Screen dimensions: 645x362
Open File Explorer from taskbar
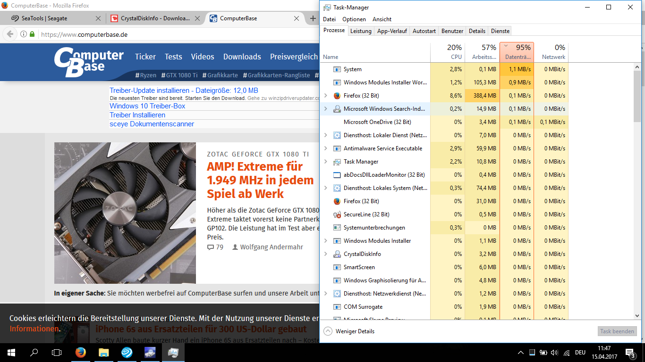tap(103, 352)
